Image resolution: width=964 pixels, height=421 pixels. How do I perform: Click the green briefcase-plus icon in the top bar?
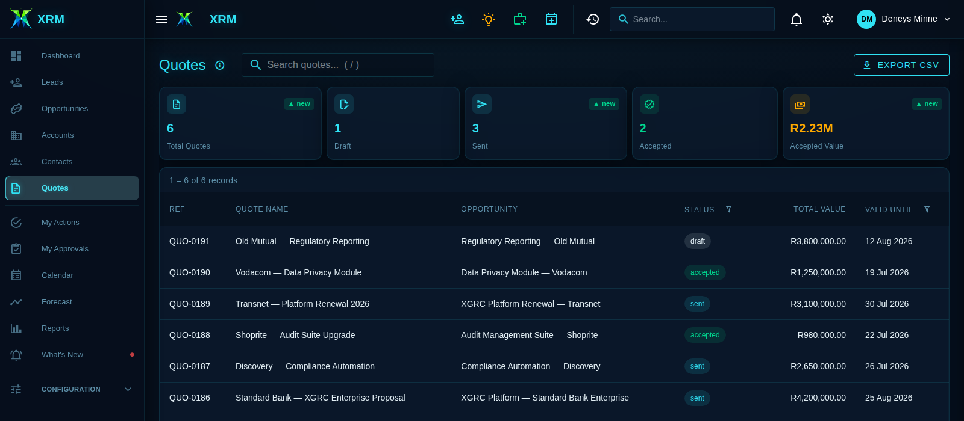point(520,19)
